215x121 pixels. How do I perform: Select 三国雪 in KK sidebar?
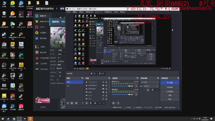click(x=42, y=47)
